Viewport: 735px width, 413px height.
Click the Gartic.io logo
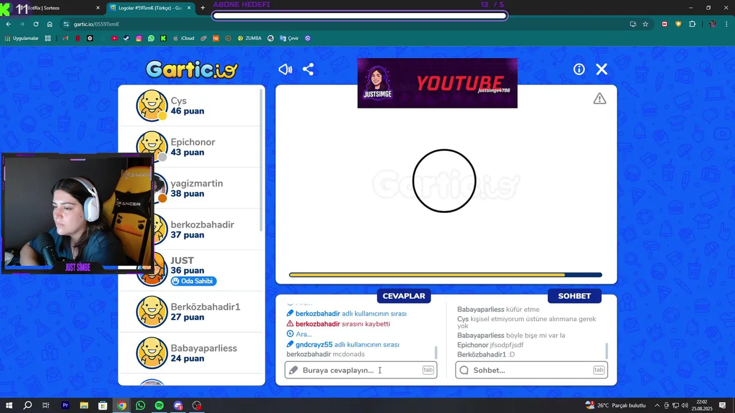coord(192,70)
